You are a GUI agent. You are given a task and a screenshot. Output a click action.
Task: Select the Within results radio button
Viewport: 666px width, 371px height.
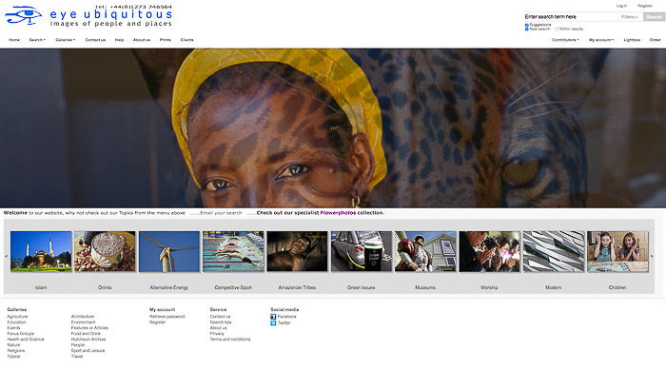click(x=557, y=29)
